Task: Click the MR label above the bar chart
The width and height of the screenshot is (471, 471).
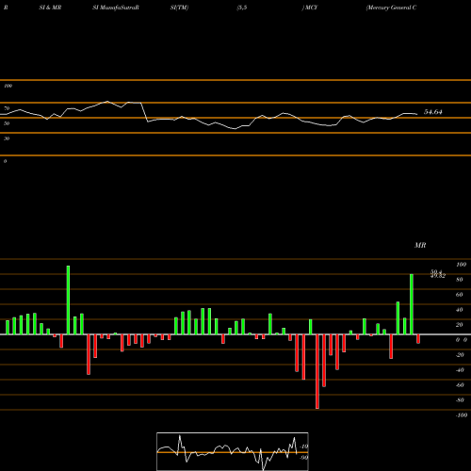Action: coord(420,245)
